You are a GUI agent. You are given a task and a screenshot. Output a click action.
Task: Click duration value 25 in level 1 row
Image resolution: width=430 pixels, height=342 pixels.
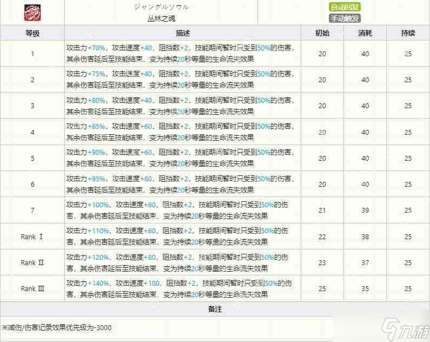coord(408,54)
